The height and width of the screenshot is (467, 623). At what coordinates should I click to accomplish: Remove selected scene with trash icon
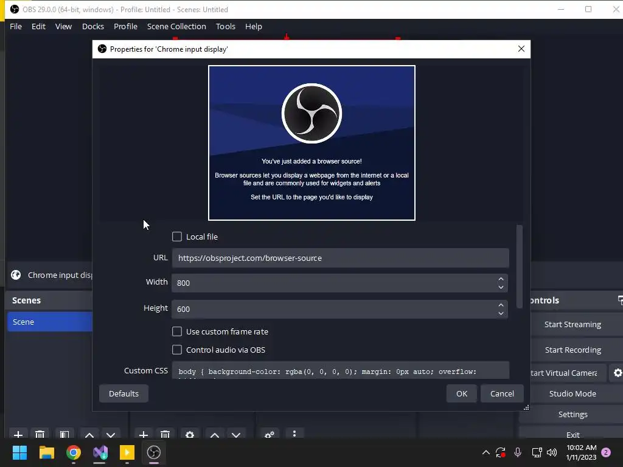(40, 434)
